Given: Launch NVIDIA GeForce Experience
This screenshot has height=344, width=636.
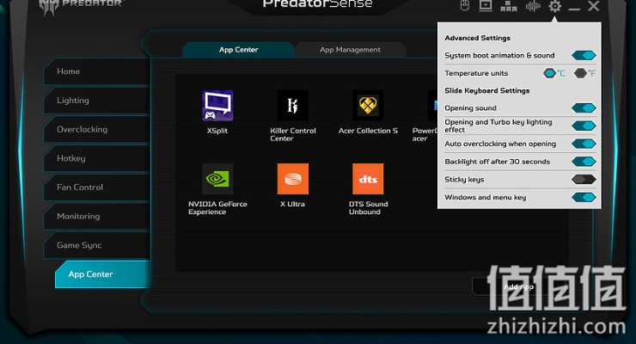Looking at the screenshot, I should pos(217,179).
